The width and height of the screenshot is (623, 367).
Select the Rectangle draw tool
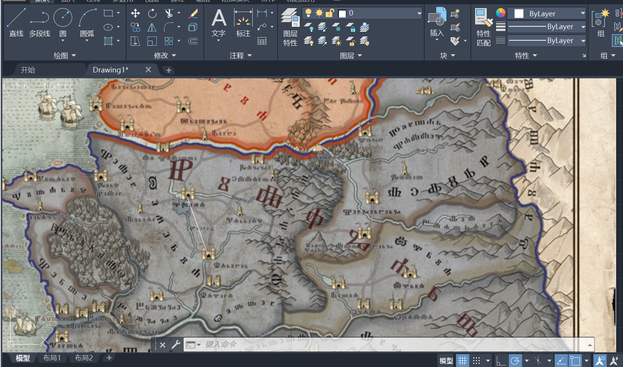coord(108,13)
